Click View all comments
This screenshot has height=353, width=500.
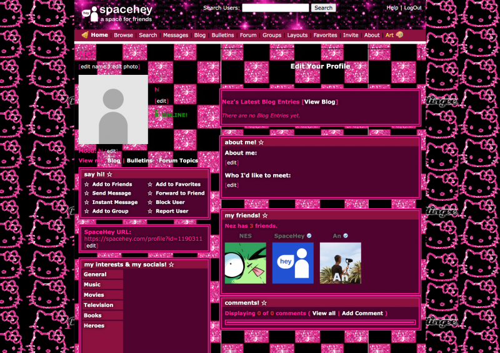point(324,313)
